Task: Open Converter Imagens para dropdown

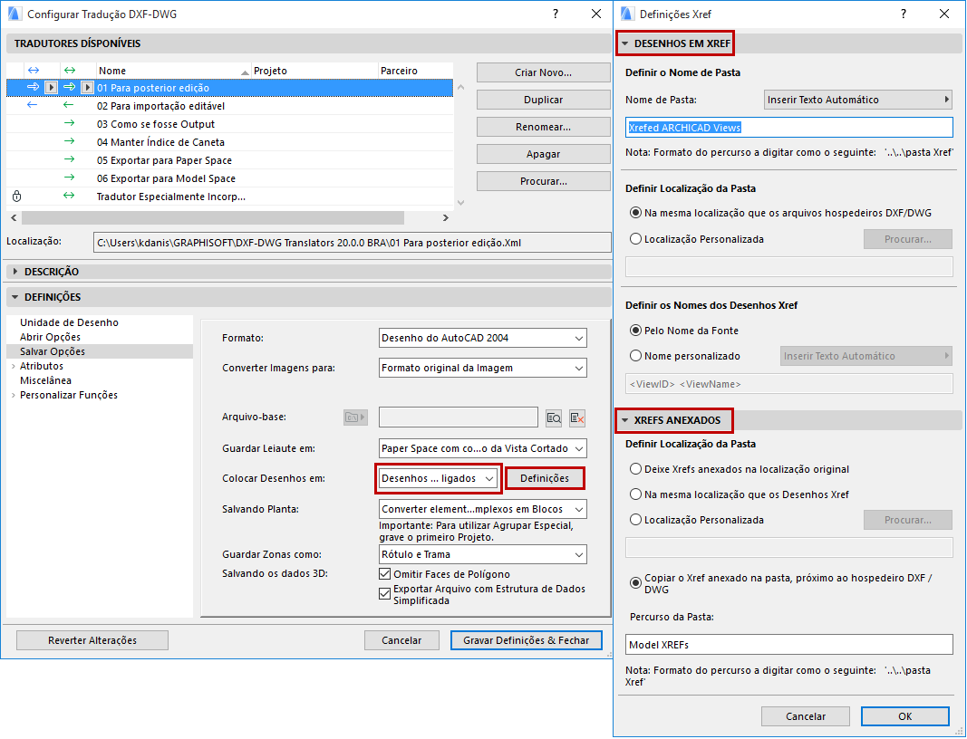Action: point(482,368)
